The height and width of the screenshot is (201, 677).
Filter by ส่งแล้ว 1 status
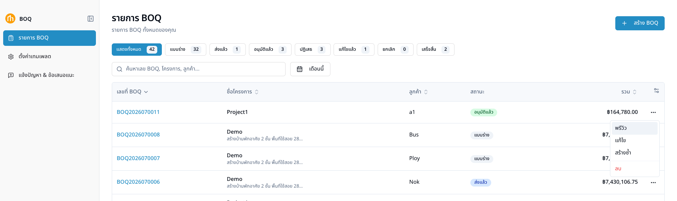click(x=227, y=50)
